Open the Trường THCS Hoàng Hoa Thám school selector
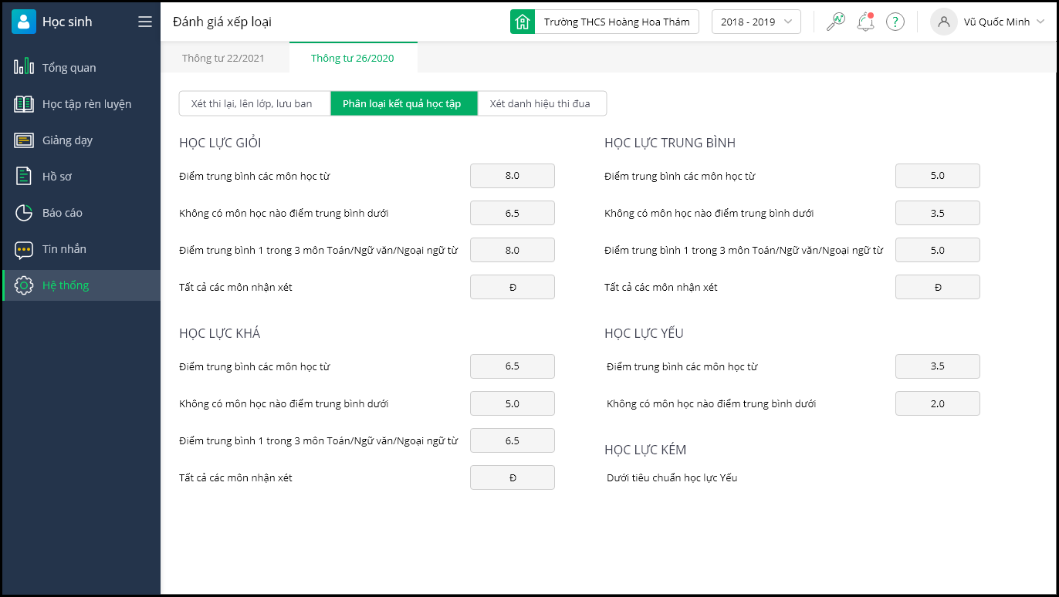The width and height of the screenshot is (1059, 597). coord(604,22)
